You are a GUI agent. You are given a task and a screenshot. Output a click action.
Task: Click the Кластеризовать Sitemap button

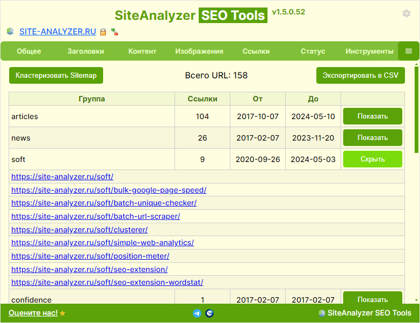(x=56, y=76)
